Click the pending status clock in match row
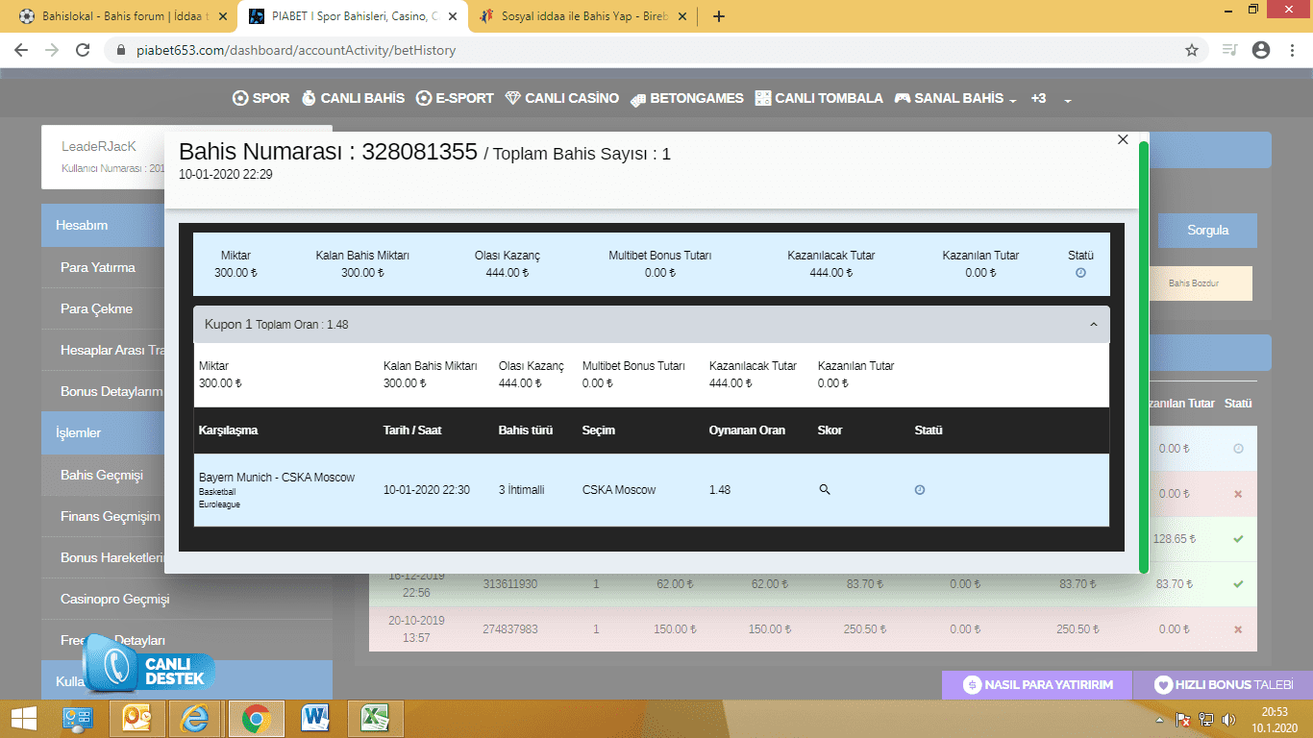 (x=920, y=489)
